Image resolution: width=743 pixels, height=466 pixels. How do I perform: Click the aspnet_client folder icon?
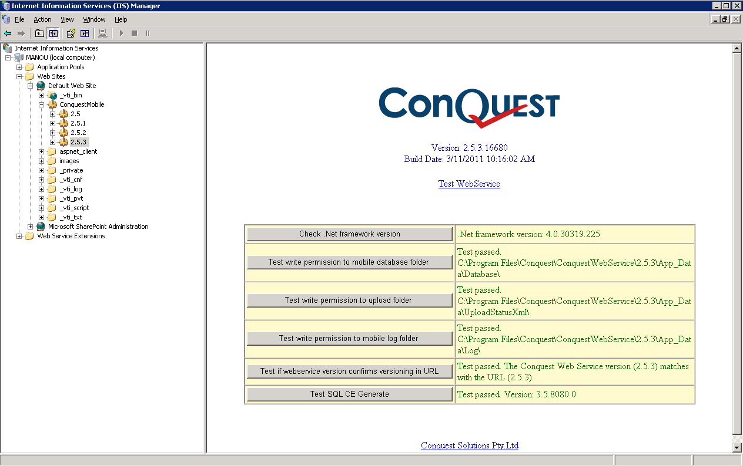coord(52,151)
